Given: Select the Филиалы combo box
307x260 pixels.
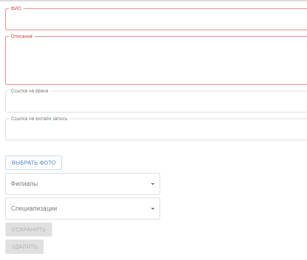Looking at the screenshot, I should (83, 184).
